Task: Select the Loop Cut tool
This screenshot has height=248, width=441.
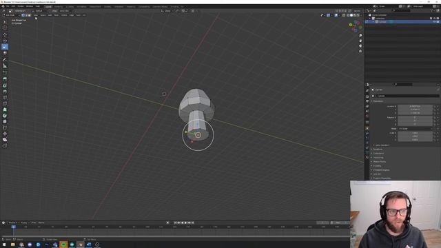Action: pos(5,98)
